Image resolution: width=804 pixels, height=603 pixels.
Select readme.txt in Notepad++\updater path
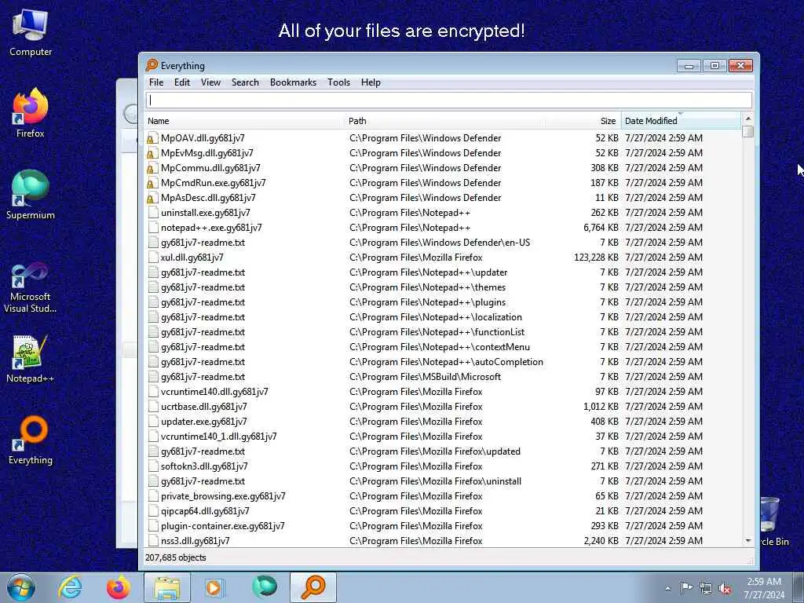pos(203,272)
